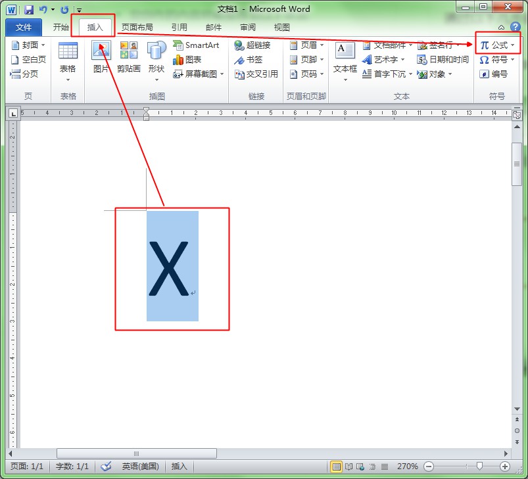Click the 页面: 1/1 page indicator

pyautogui.click(x=26, y=467)
